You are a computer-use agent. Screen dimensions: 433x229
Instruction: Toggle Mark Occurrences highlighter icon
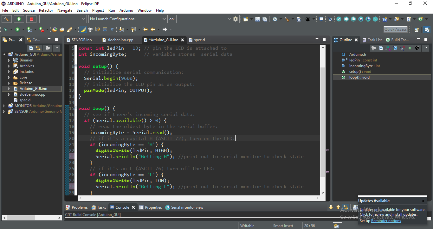[x=83, y=29]
